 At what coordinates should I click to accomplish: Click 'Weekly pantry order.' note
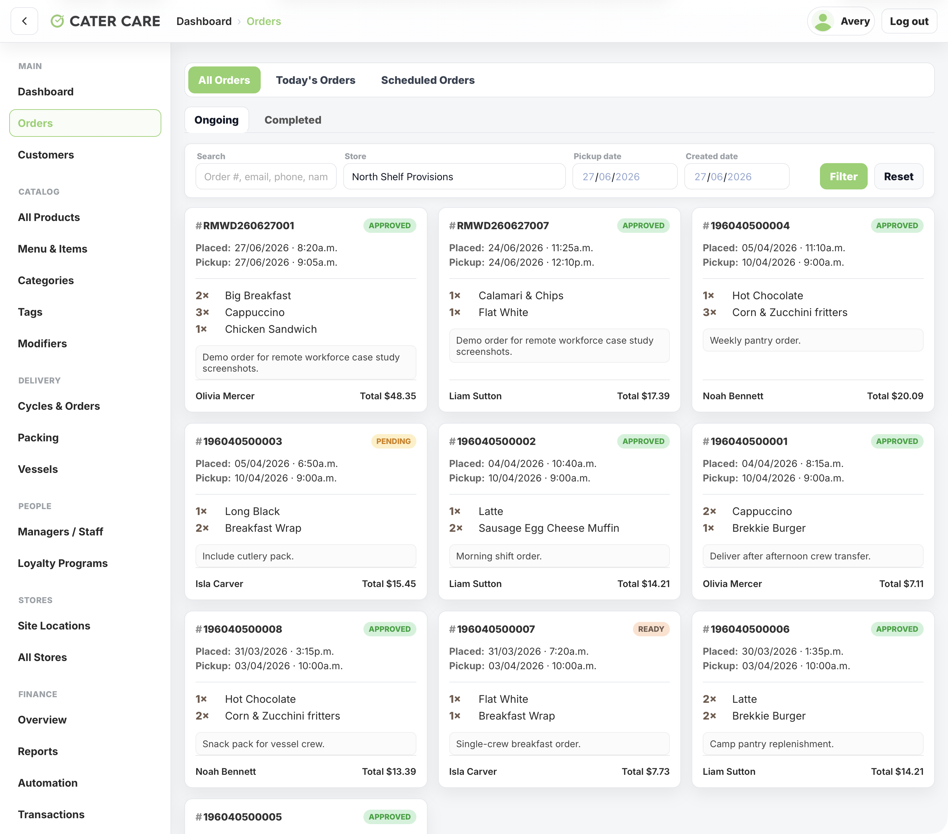point(813,341)
